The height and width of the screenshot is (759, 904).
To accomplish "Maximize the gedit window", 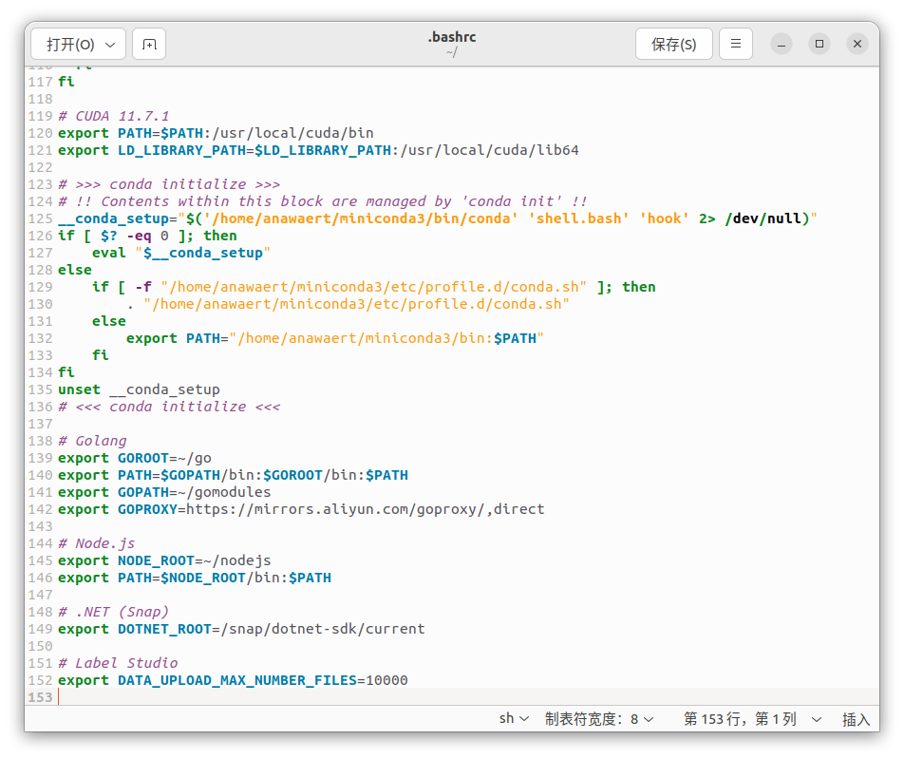I will pyautogui.click(x=819, y=44).
